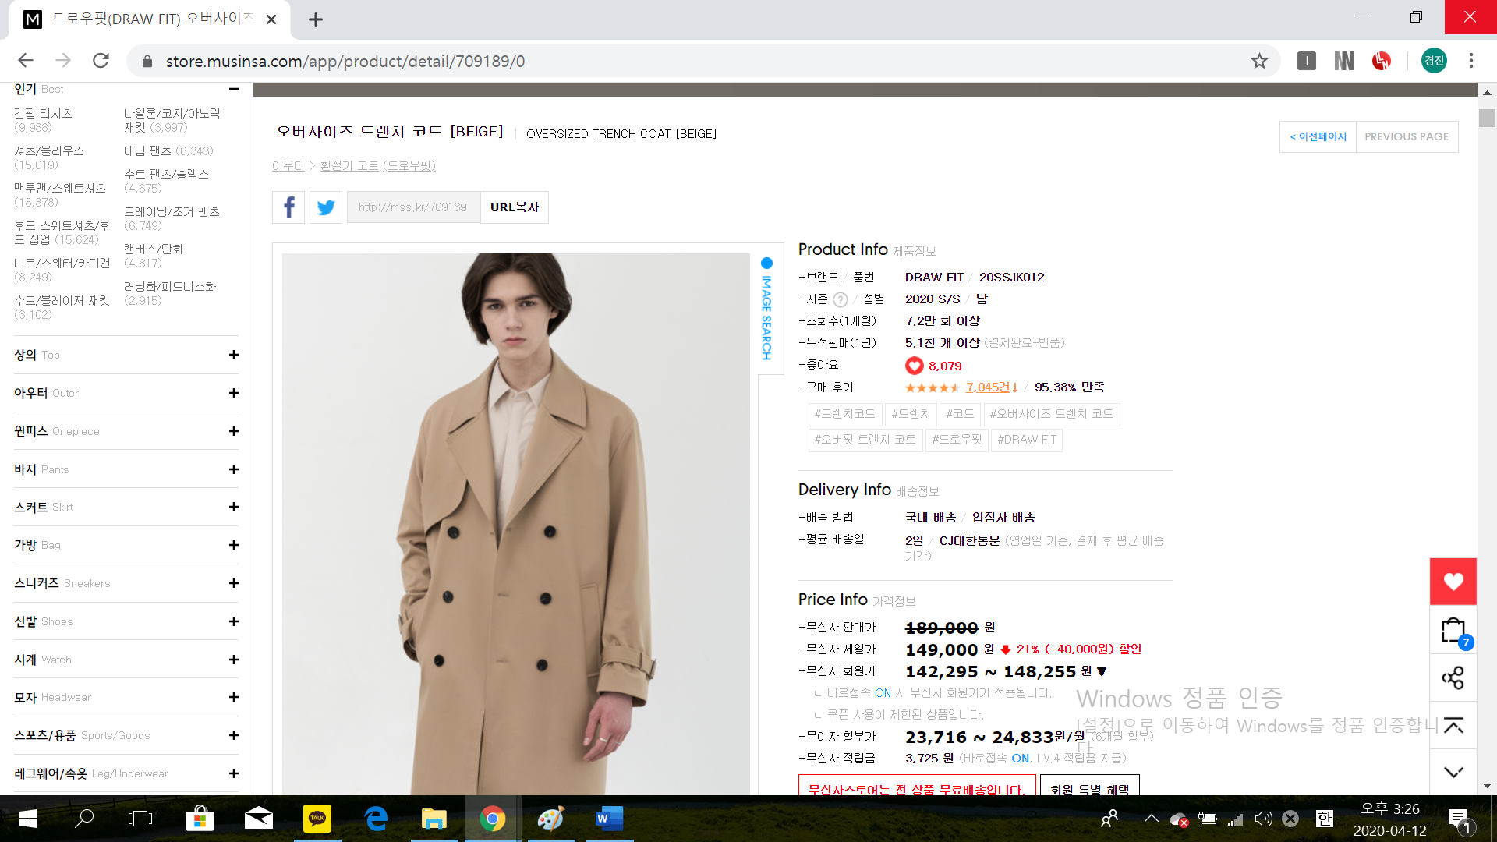Expand the member price dropdown arrow

click(1102, 671)
